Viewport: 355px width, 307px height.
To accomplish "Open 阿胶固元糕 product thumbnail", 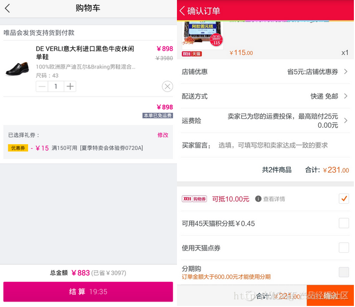I will click(x=202, y=35).
